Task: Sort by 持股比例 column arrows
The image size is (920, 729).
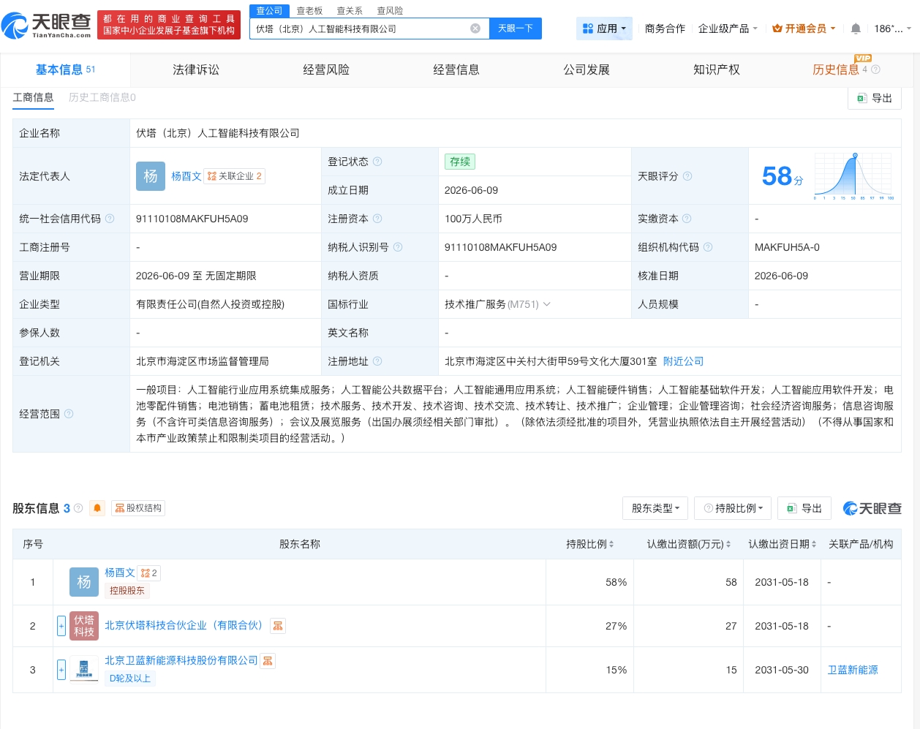Action: click(x=611, y=545)
